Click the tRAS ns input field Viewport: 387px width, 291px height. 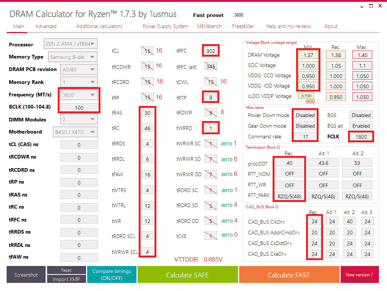pos(79,195)
